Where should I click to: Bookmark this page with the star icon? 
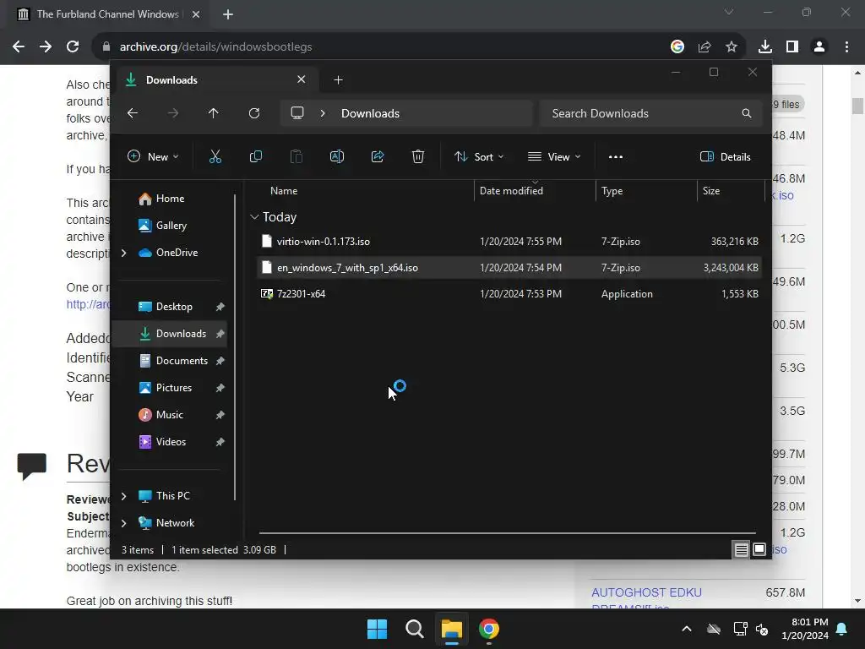click(x=732, y=47)
